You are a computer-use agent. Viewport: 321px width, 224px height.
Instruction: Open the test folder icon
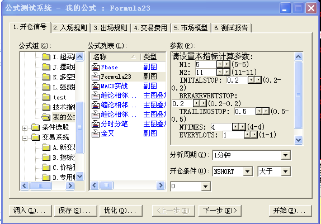[x=46, y=97]
